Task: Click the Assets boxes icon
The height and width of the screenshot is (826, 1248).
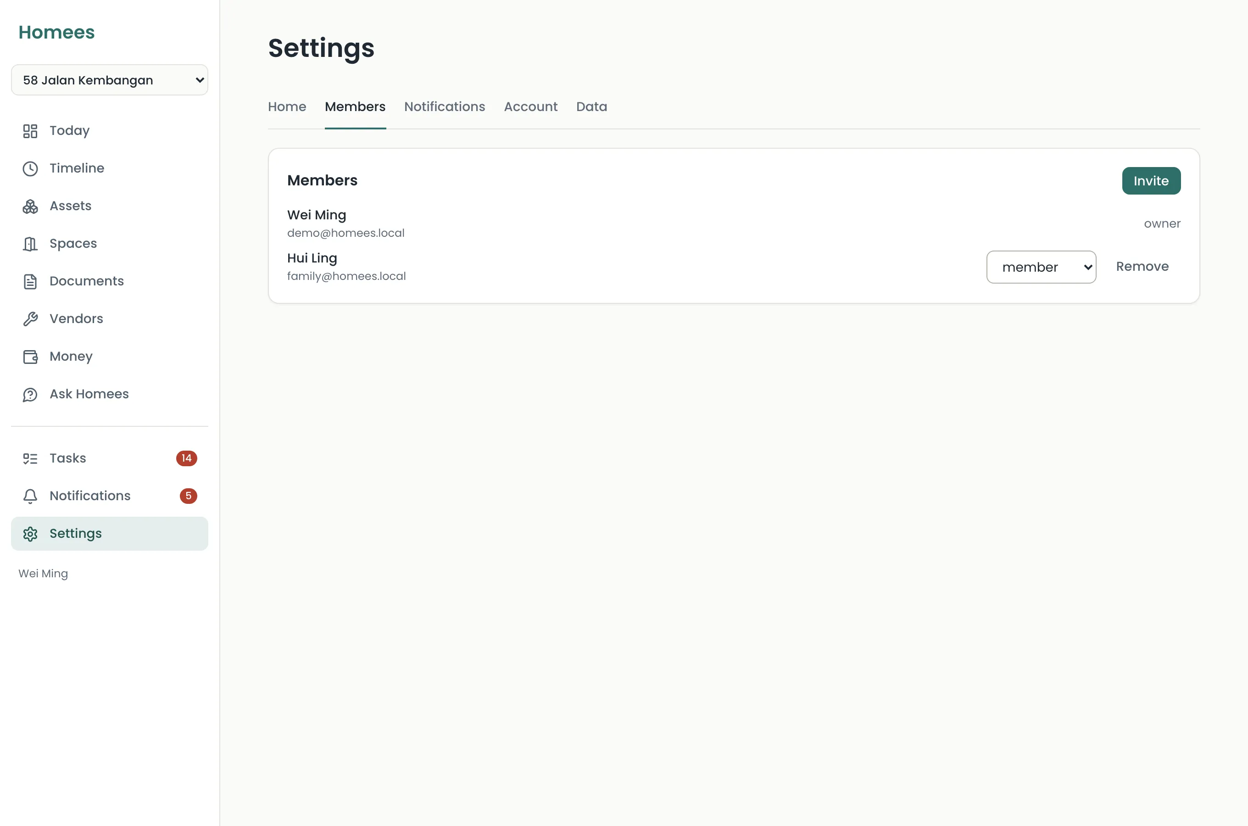Action: [x=30, y=206]
